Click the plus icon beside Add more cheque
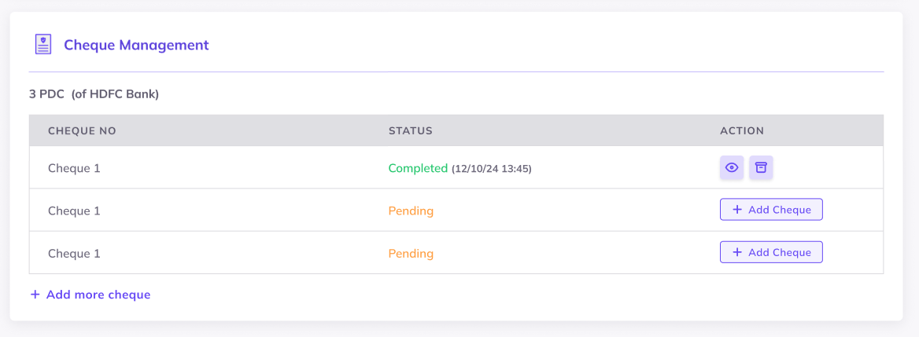The height and width of the screenshot is (337, 919). pyautogui.click(x=35, y=295)
